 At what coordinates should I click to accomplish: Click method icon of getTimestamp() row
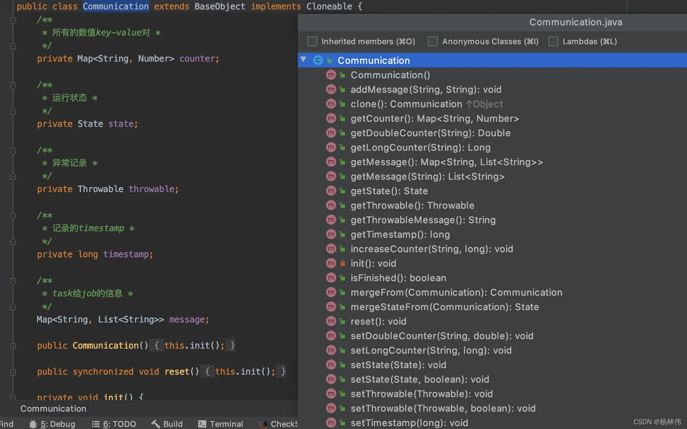point(331,235)
